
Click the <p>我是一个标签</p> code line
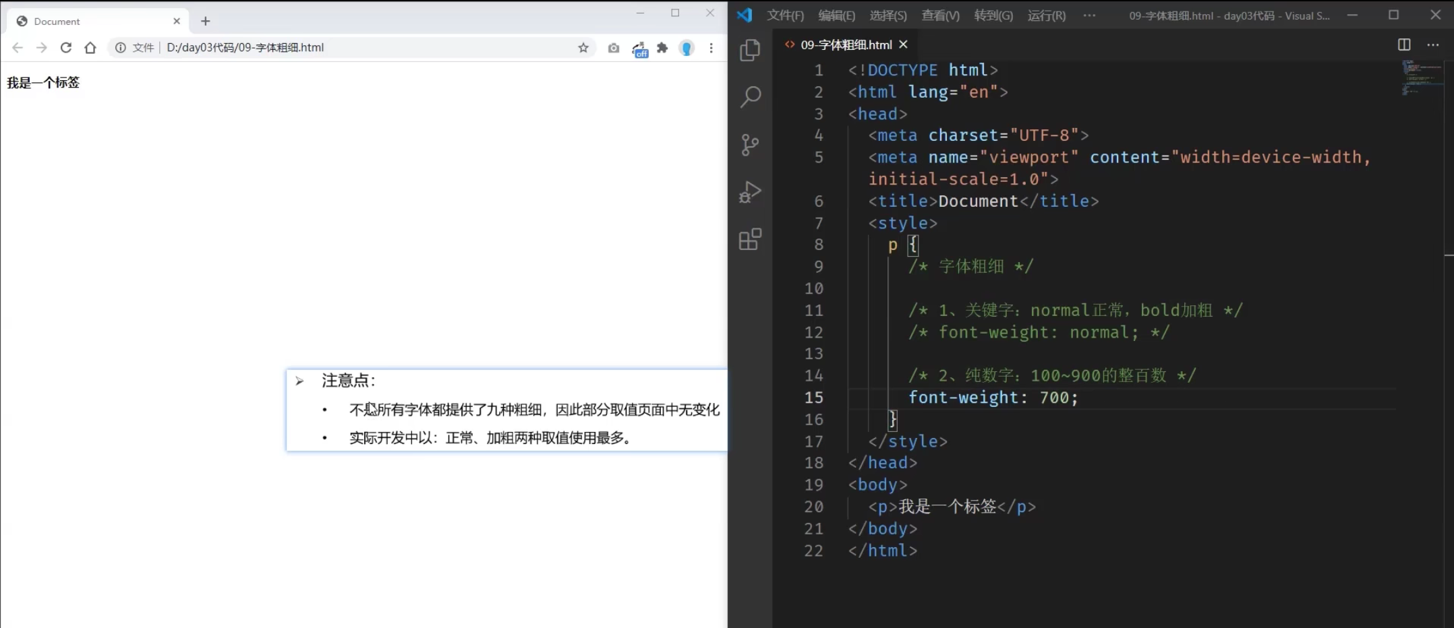point(952,507)
